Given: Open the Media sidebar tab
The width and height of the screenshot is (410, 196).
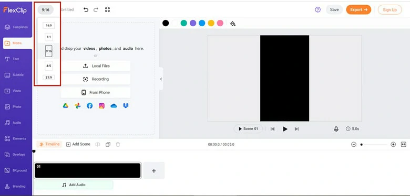Looking at the screenshot, I should coord(17,43).
